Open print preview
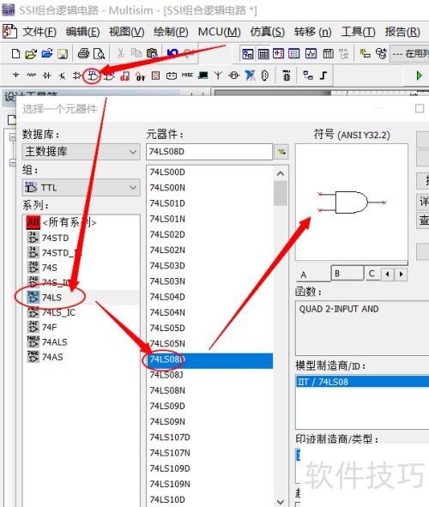The width and height of the screenshot is (429, 507). click(x=99, y=53)
